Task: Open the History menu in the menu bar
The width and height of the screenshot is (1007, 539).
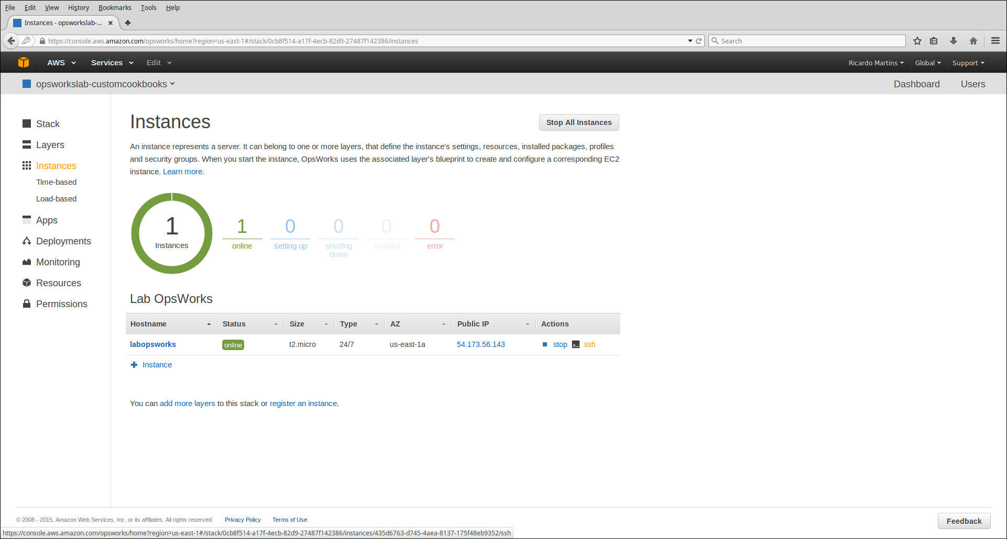Action: click(78, 8)
